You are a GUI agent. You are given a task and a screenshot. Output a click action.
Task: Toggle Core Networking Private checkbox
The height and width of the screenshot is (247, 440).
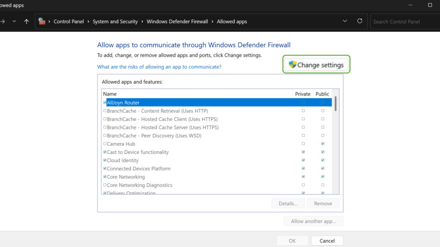[303, 177]
